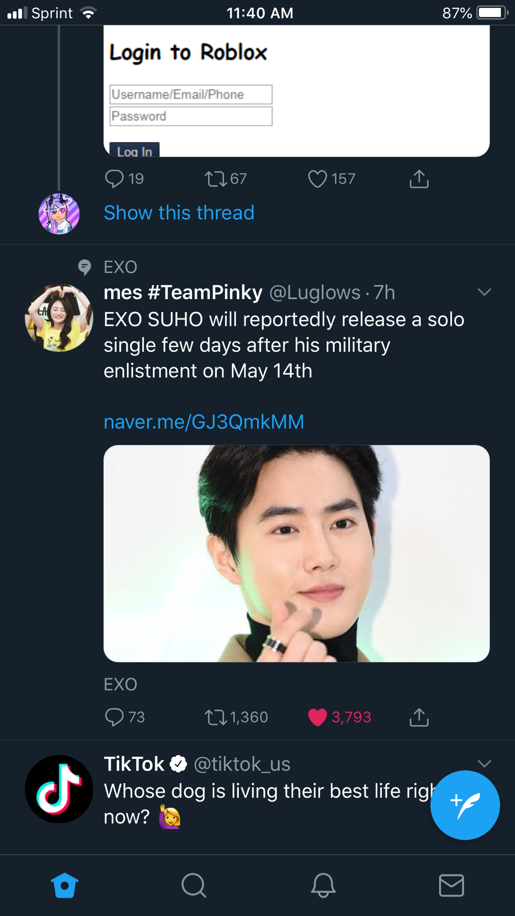
Task: Like the Roblox tweet with 157 likes
Action: (331, 179)
